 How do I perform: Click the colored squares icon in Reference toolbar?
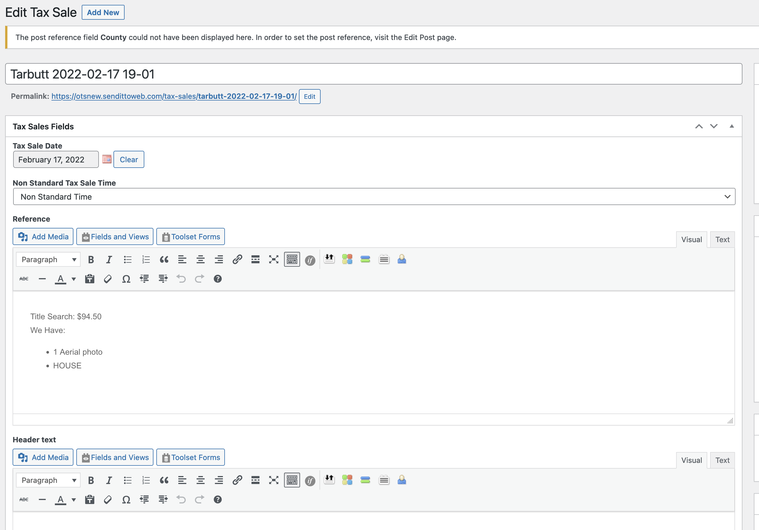pyautogui.click(x=347, y=259)
